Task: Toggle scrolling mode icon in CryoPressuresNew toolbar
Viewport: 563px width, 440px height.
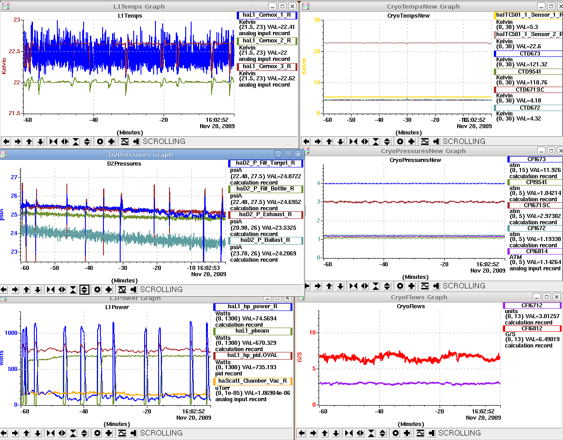Action: click(x=436, y=286)
